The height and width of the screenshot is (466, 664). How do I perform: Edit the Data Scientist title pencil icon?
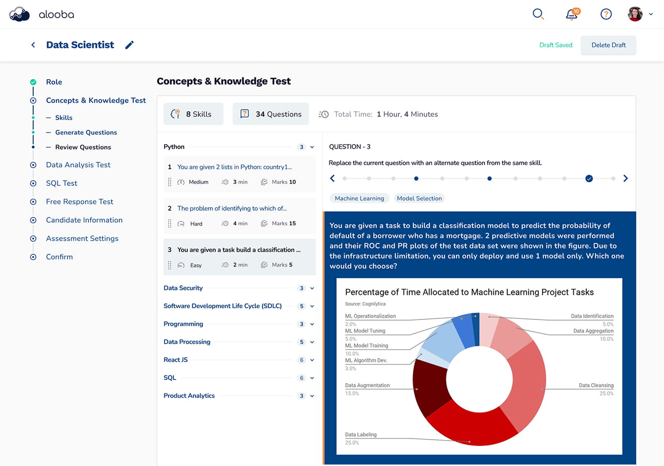(x=130, y=45)
